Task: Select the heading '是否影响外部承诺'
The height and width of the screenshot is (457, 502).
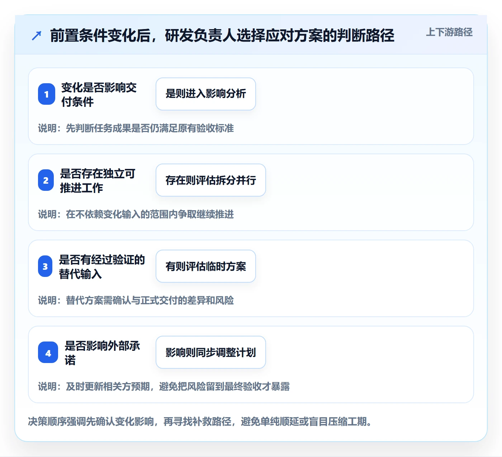Action: (x=103, y=353)
